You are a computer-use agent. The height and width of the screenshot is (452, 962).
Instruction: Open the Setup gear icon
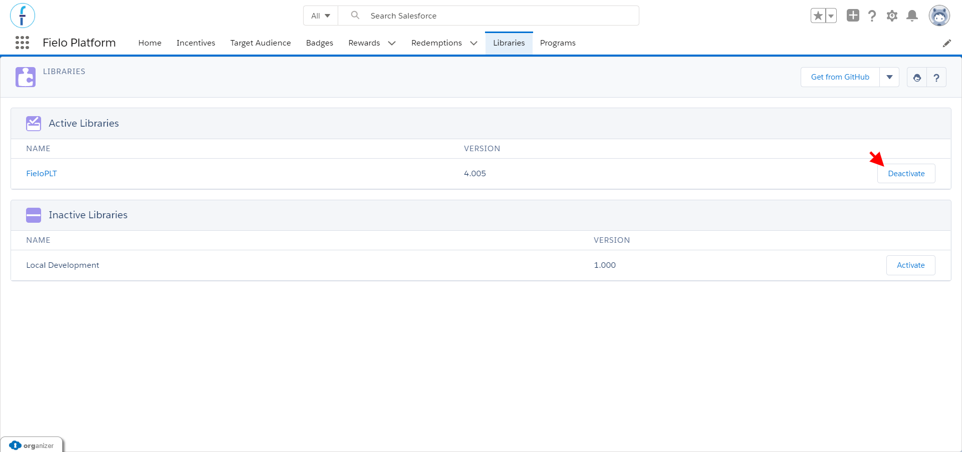[892, 16]
